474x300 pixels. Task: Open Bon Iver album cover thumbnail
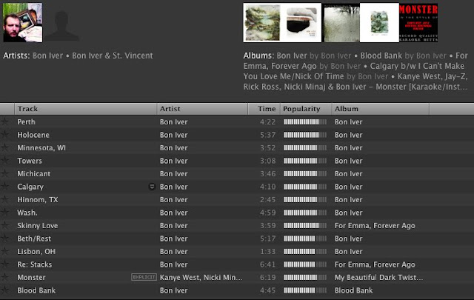263,23
